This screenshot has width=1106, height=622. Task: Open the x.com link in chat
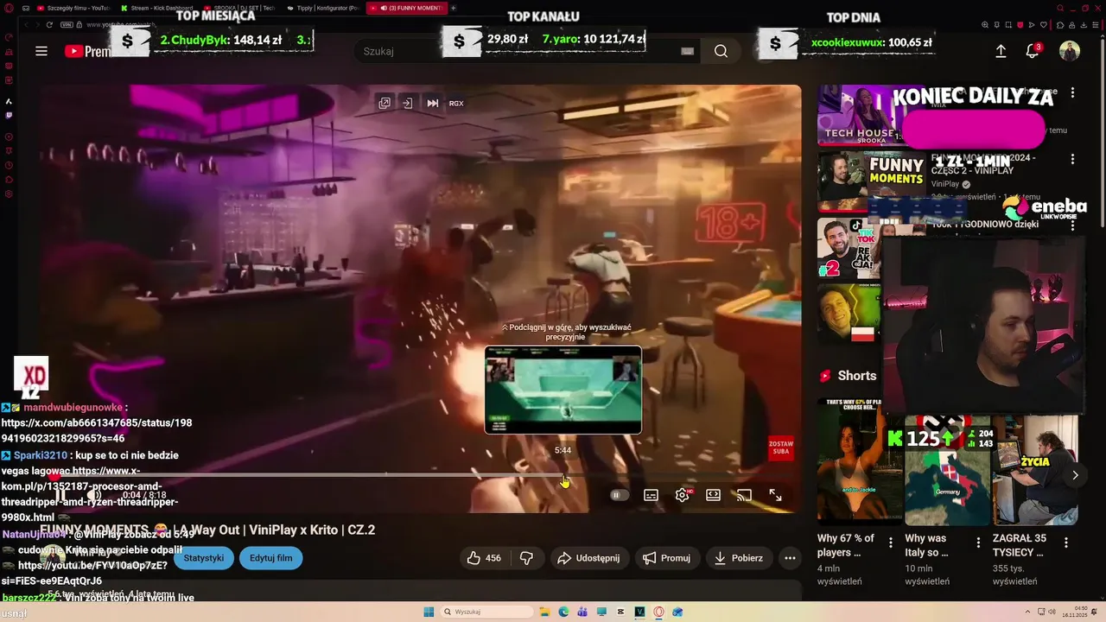tap(97, 430)
